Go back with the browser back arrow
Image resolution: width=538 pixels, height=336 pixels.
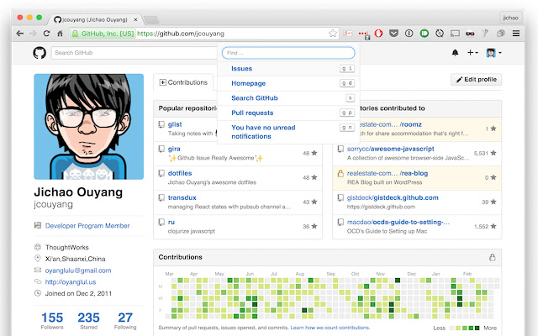pos(20,34)
